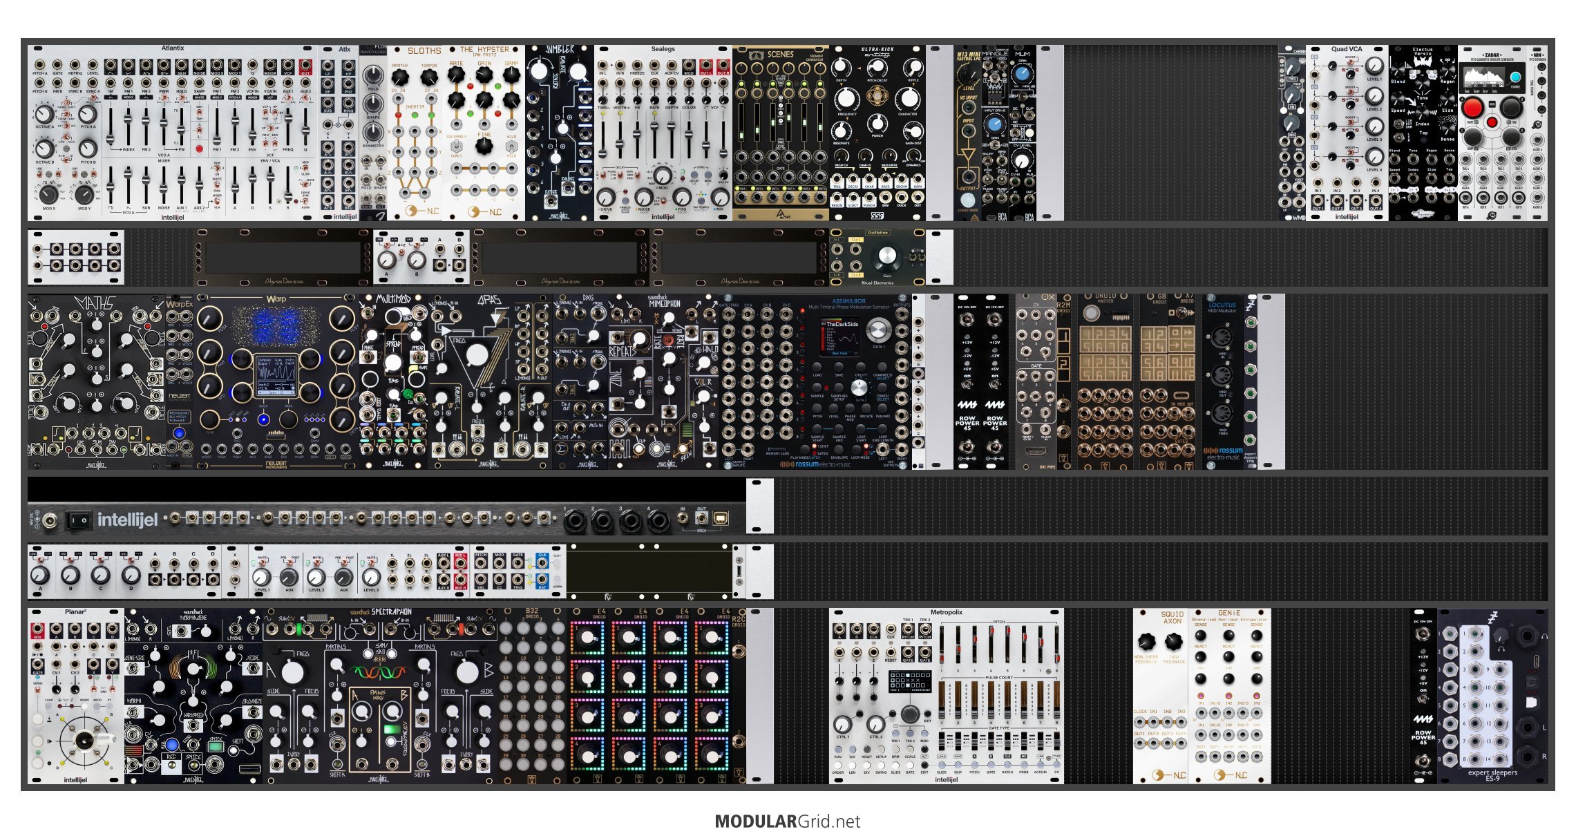Screen dimensions: 1576x836
Task: Open the MODULARGrid.net link
Action: click(x=788, y=821)
